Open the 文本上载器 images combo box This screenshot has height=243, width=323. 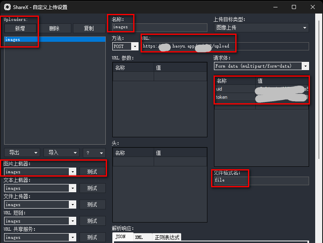point(40,188)
